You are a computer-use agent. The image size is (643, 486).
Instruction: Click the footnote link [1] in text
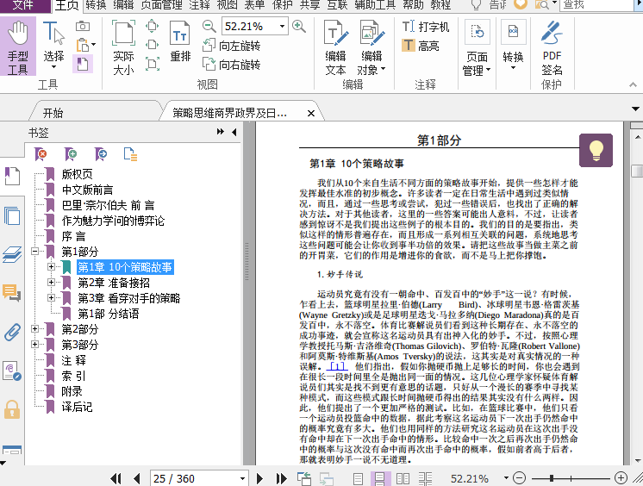point(337,366)
